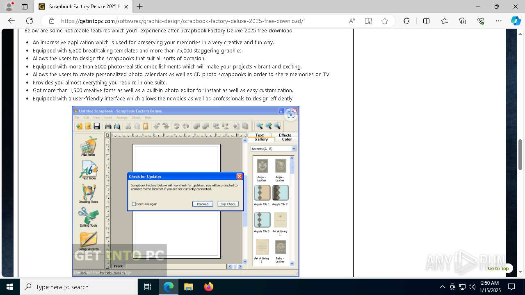
Task: Click Go to Top link
Action: click(498, 268)
